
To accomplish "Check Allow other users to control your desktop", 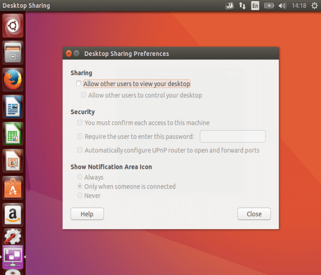I will 84,95.
